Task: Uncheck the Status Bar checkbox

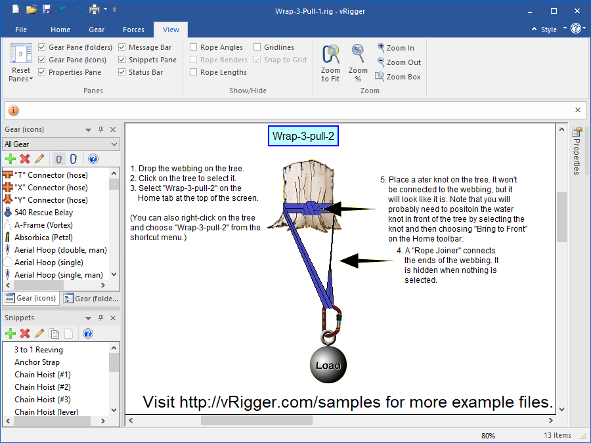Action: coord(122,72)
